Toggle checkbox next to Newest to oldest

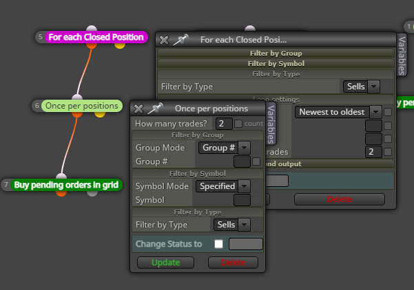pyautogui.click(x=388, y=112)
